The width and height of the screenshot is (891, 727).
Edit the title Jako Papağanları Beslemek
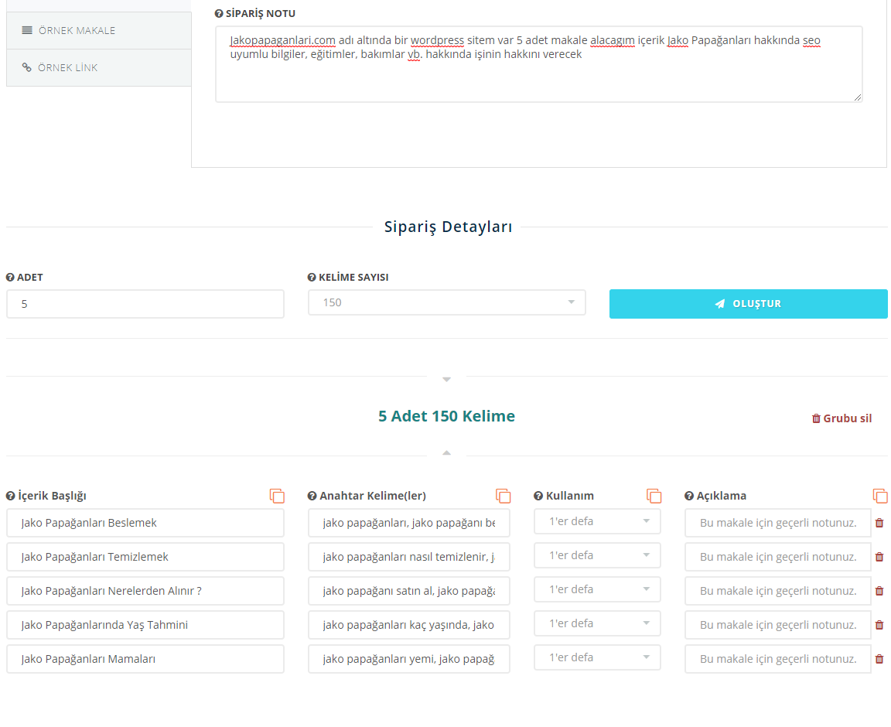coord(145,523)
